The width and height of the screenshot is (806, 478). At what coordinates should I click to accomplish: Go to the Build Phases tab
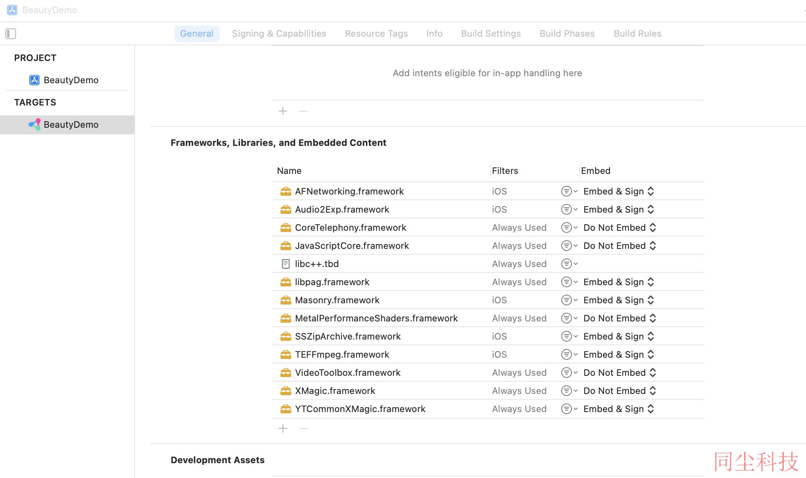click(567, 33)
